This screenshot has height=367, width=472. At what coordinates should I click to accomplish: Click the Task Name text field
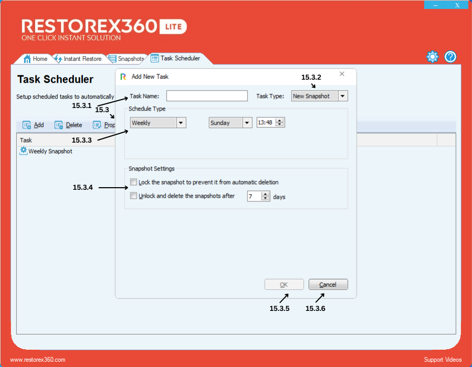click(x=207, y=96)
